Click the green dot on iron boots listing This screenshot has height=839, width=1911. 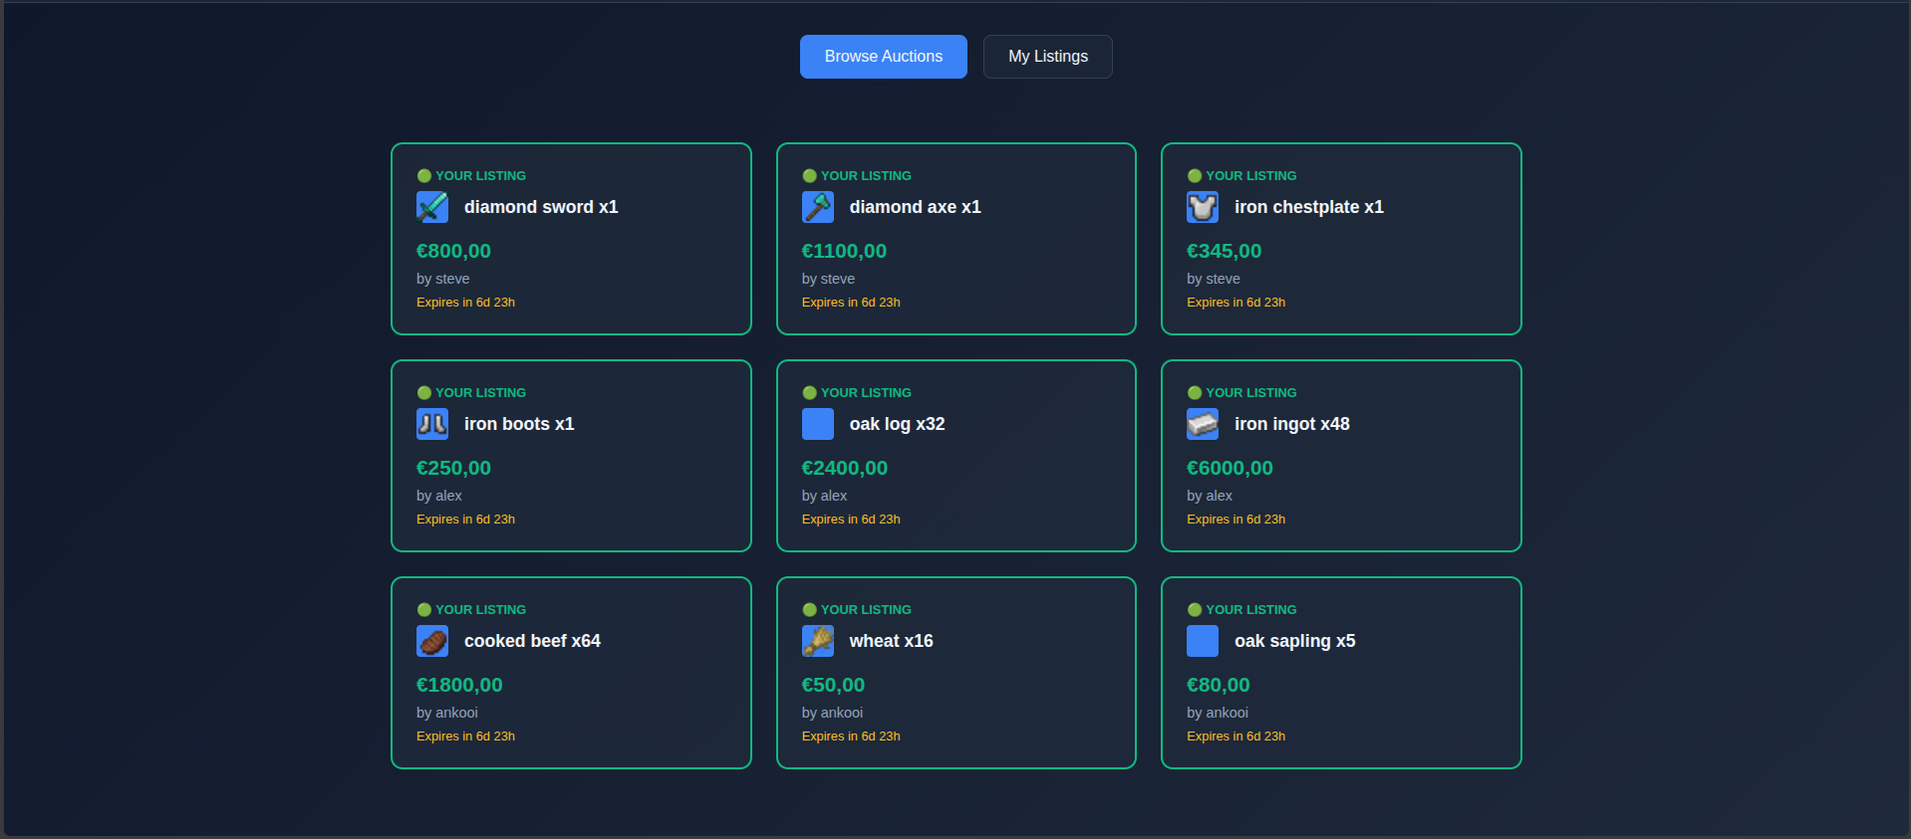coord(424,393)
